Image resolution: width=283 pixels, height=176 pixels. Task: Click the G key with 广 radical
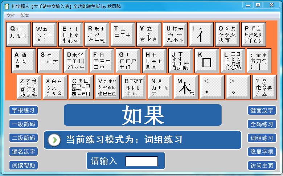pyautogui.click(x=128, y=61)
